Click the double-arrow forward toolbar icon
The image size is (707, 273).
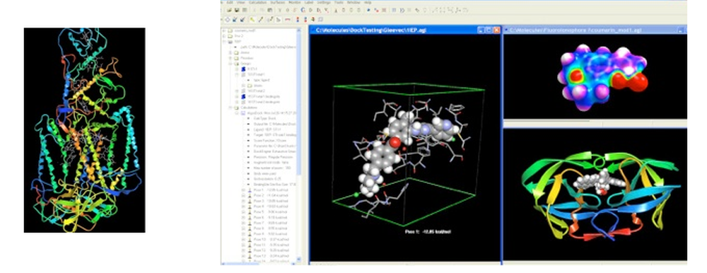click(402, 11)
